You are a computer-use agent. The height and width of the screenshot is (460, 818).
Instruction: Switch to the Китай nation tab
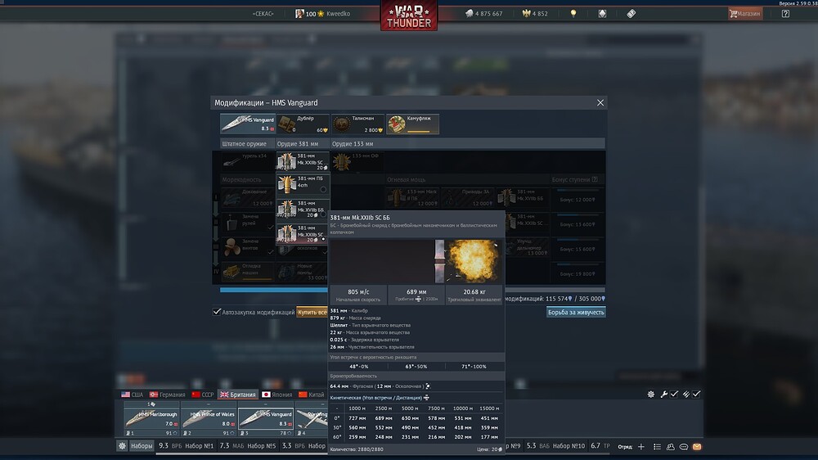click(312, 395)
